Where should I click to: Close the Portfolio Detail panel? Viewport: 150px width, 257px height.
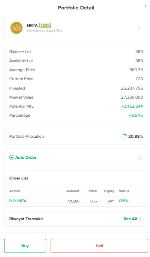coord(145,6)
